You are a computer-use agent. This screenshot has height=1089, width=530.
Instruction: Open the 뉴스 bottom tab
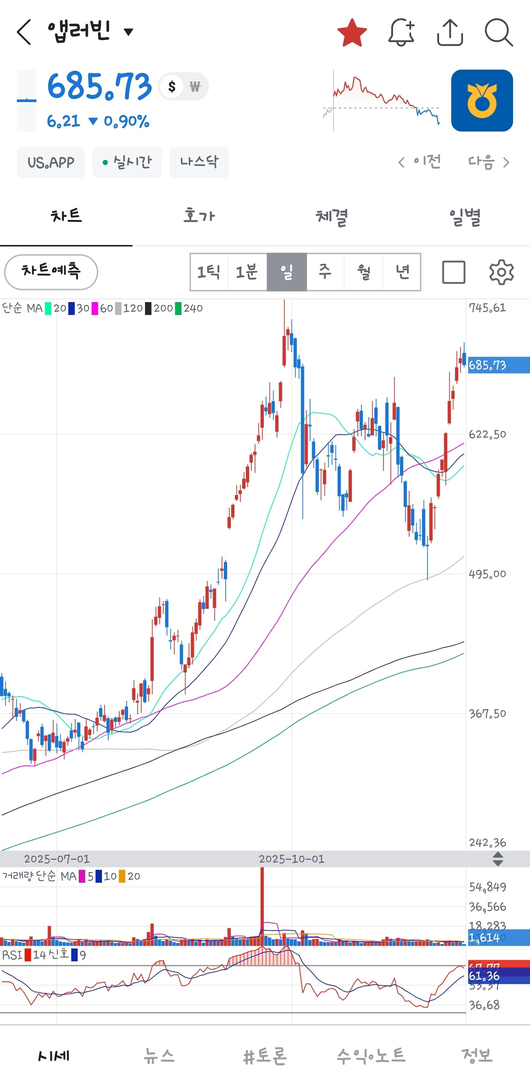(x=159, y=1056)
